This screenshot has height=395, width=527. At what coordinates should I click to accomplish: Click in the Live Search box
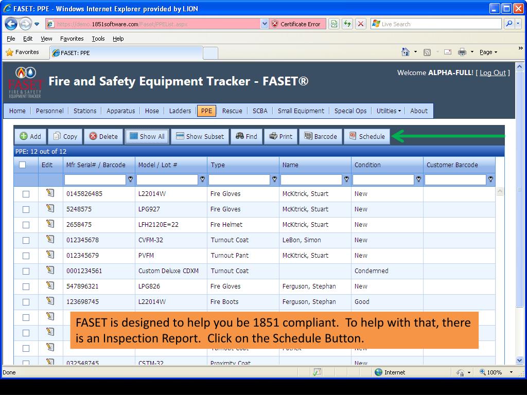[x=436, y=24]
